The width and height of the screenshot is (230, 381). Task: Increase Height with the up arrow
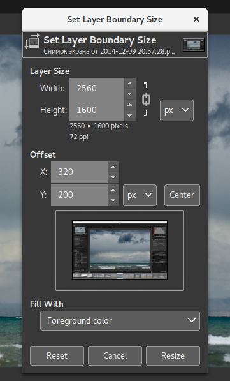point(130,105)
